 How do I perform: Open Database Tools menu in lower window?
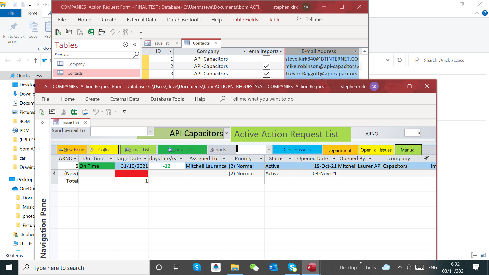(x=167, y=99)
